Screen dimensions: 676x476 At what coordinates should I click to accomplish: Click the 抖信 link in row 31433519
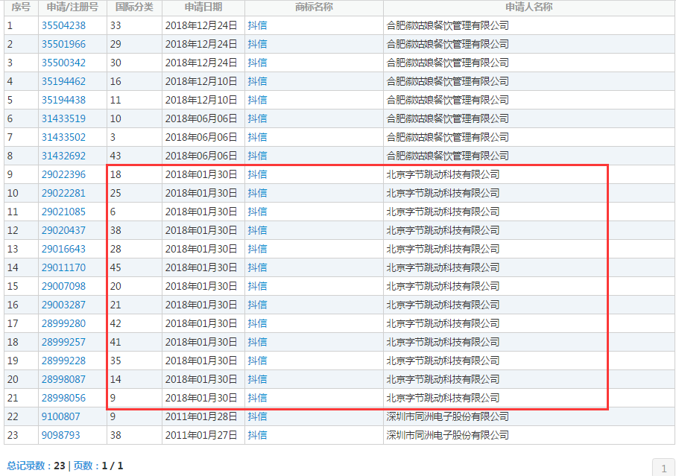tap(257, 118)
